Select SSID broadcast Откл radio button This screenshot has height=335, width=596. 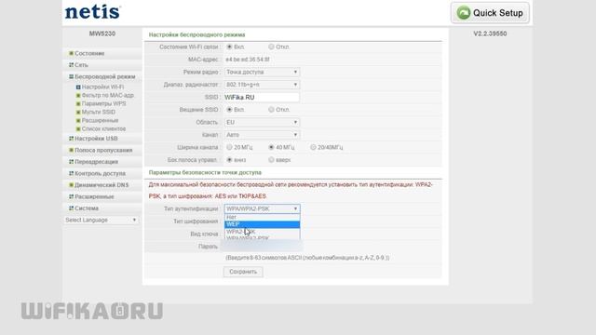point(271,110)
